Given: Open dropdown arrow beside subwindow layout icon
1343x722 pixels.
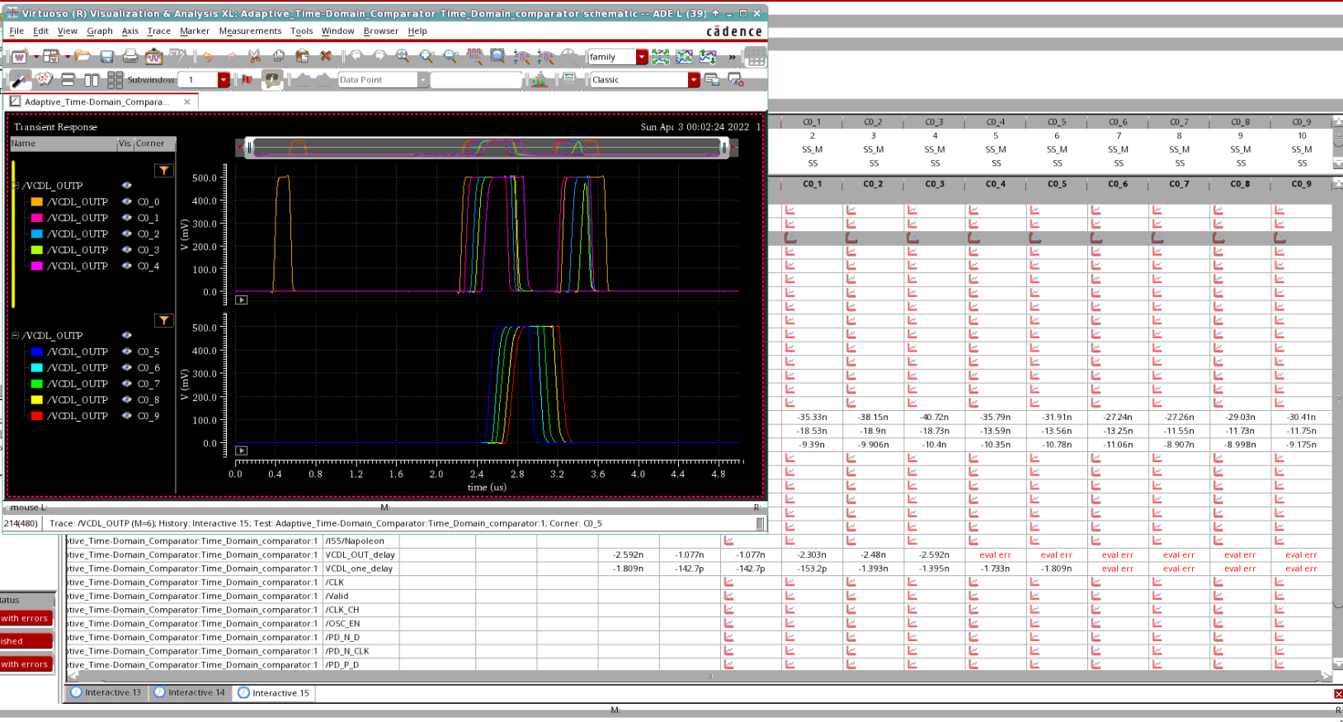Looking at the screenshot, I should (68, 57).
